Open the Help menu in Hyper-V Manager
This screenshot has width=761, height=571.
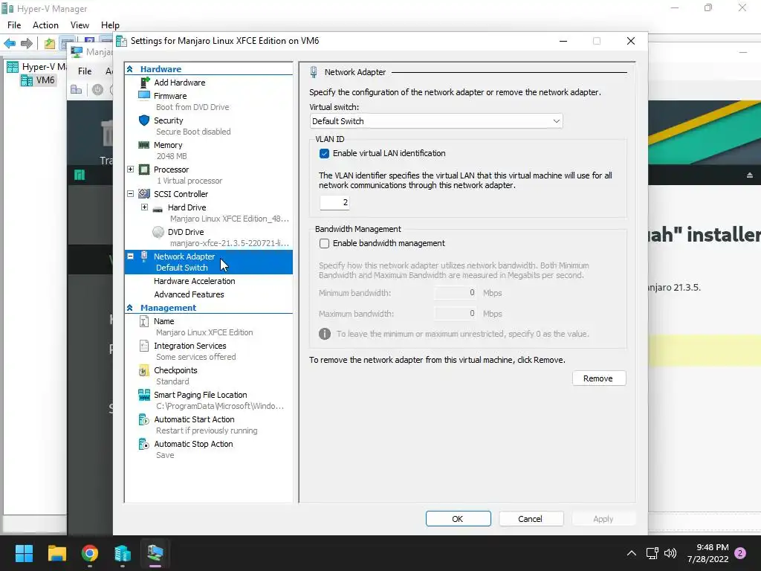pos(110,25)
